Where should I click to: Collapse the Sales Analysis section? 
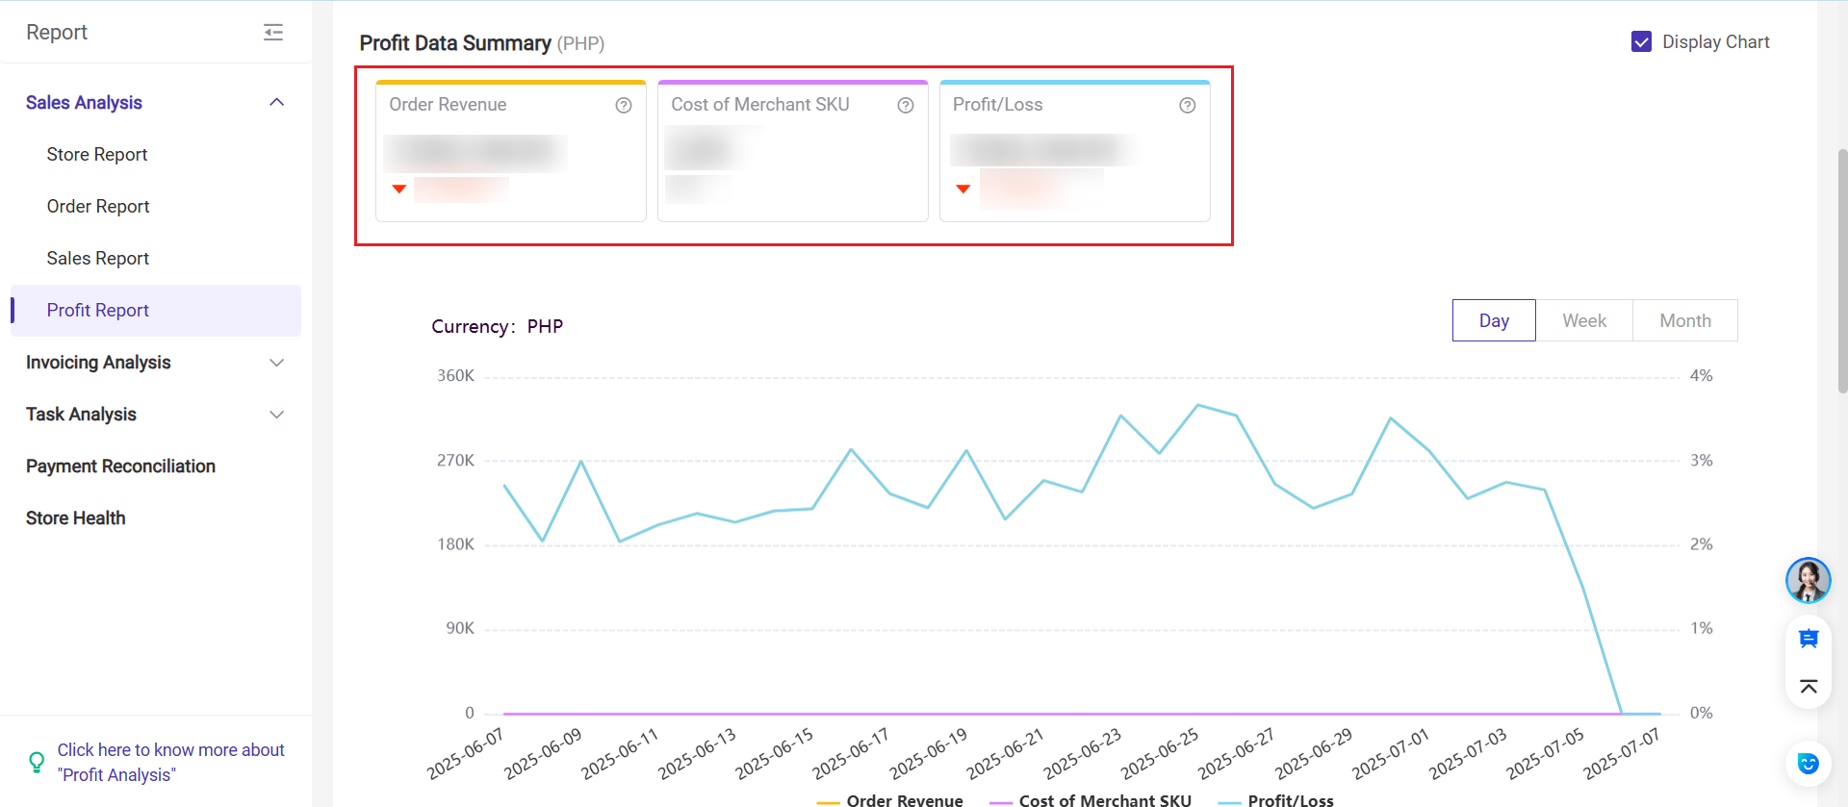[x=276, y=103]
